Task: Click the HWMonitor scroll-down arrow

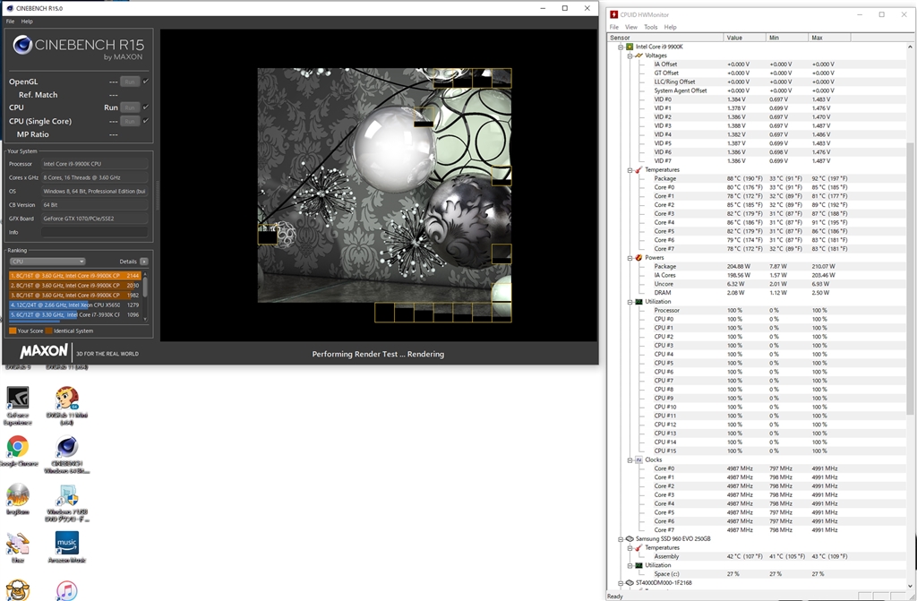Action: 910,586
